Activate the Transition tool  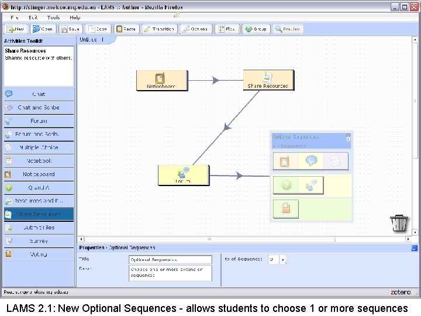tap(159, 29)
